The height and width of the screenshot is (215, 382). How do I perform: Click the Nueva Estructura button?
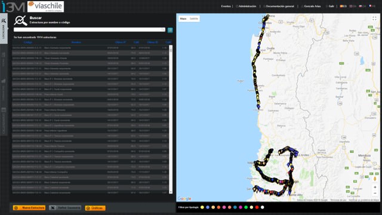29,208
